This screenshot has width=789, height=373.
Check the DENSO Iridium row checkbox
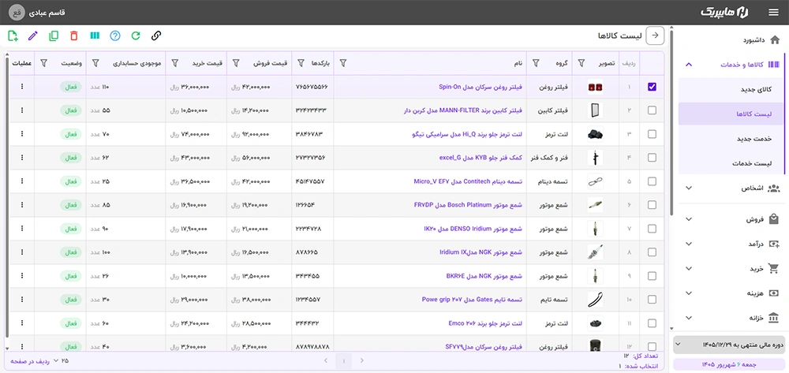(x=653, y=228)
